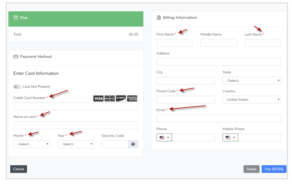The width and height of the screenshot is (292, 185).
Task: Open the Country dropdown showing United States
Action: (x=252, y=100)
